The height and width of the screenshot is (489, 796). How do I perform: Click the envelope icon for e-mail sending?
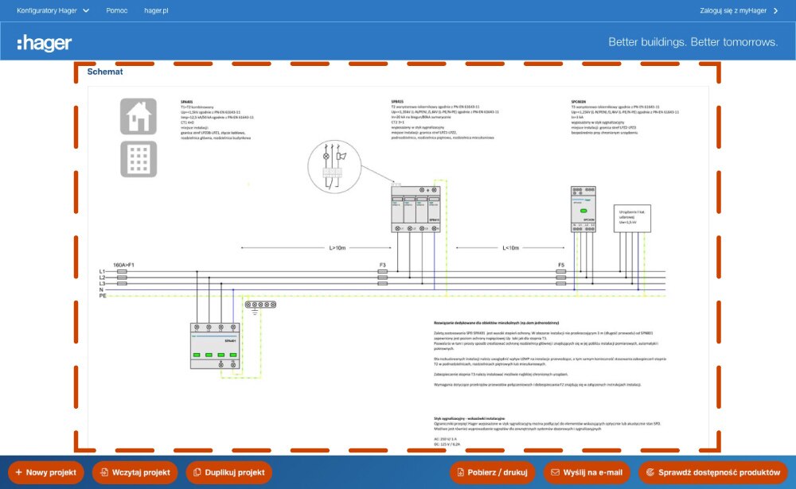554,472
